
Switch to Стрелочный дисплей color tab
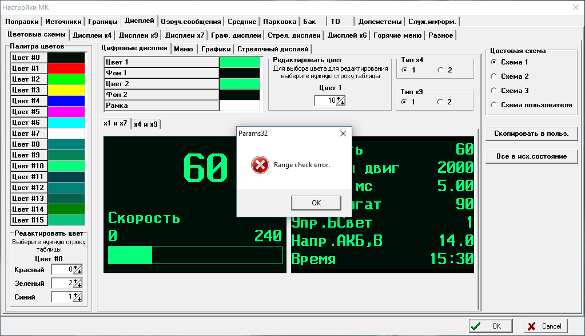[273, 49]
